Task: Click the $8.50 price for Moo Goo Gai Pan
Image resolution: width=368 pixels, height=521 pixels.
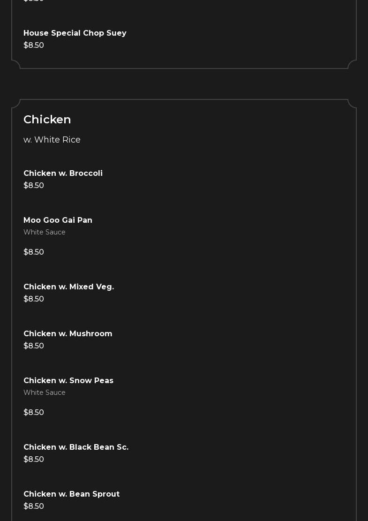Action: pyautogui.click(x=34, y=252)
